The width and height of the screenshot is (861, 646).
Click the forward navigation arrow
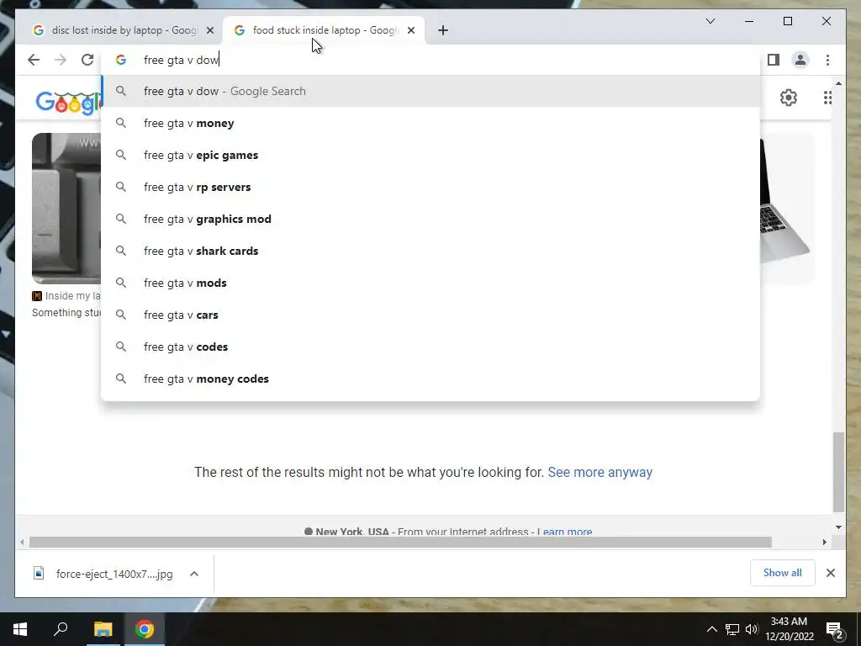(x=61, y=60)
